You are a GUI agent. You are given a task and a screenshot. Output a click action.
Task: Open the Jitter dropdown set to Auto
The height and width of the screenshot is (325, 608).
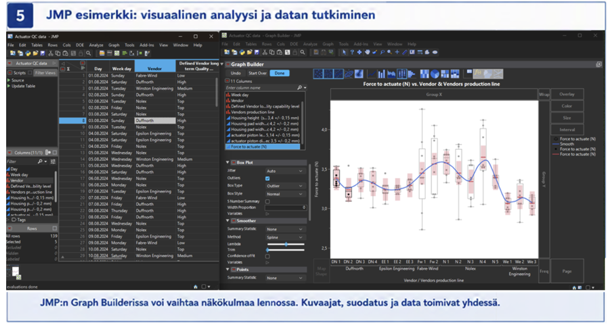(x=284, y=171)
